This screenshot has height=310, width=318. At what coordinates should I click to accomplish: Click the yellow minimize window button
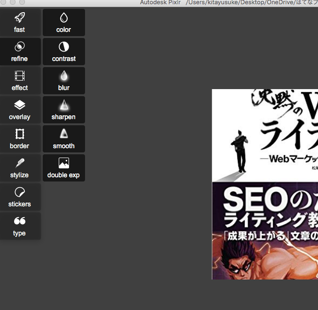tap(13, 2)
